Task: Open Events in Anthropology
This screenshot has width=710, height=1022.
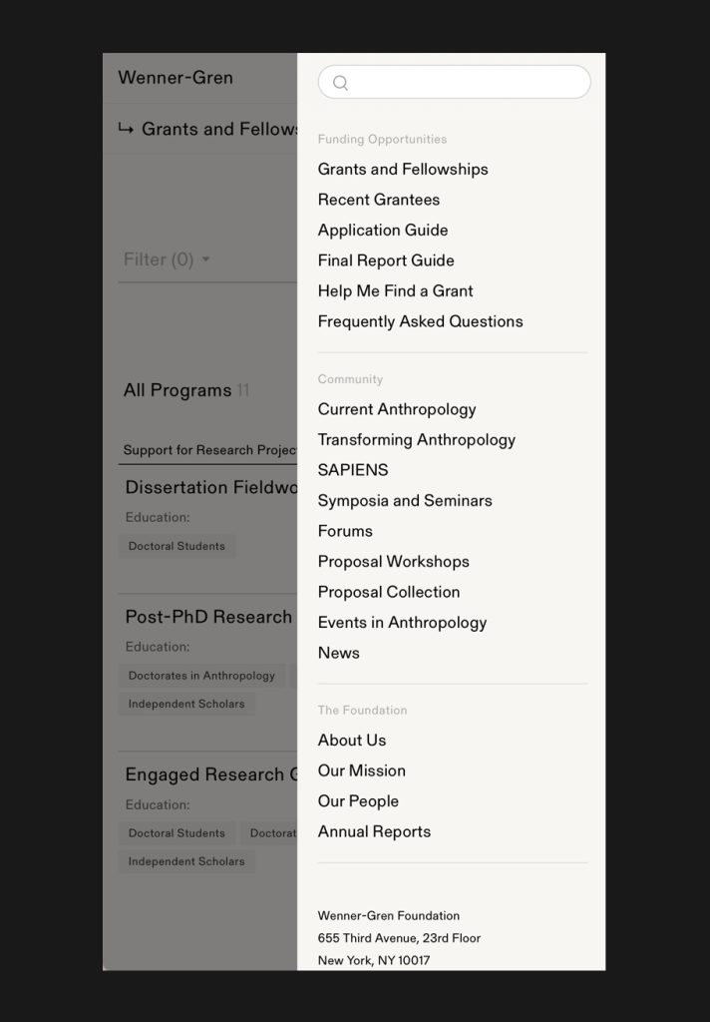Action: coord(402,623)
